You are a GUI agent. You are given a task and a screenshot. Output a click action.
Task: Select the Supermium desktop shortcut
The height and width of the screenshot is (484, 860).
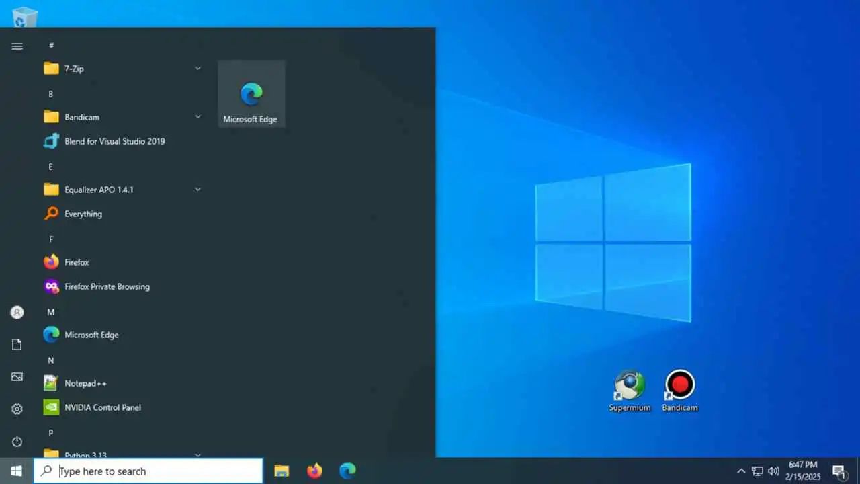pos(630,391)
